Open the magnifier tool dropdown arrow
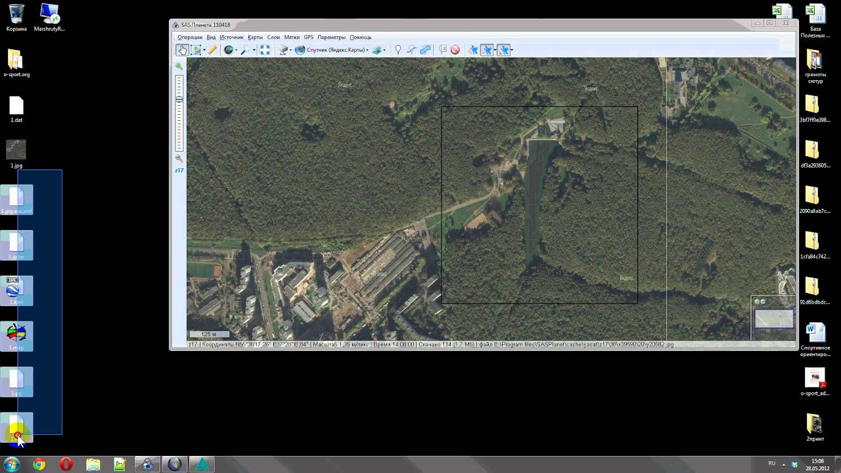 [x=253, y=50]
